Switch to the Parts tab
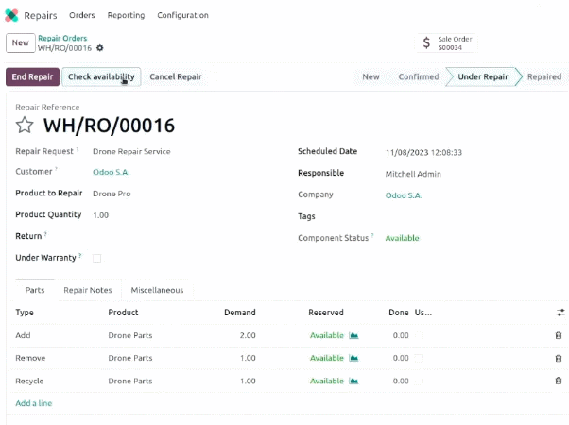Screen dimensions: 569x425 click(35, 290)
